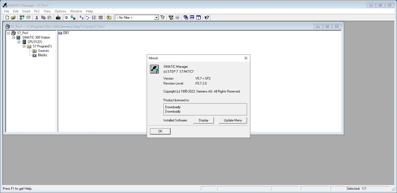Image resolution: width=397 pixels, height=193 pixels.
Task: Click the greyed-out icon after Simulate Modules
Action: (x=177, y=18)
